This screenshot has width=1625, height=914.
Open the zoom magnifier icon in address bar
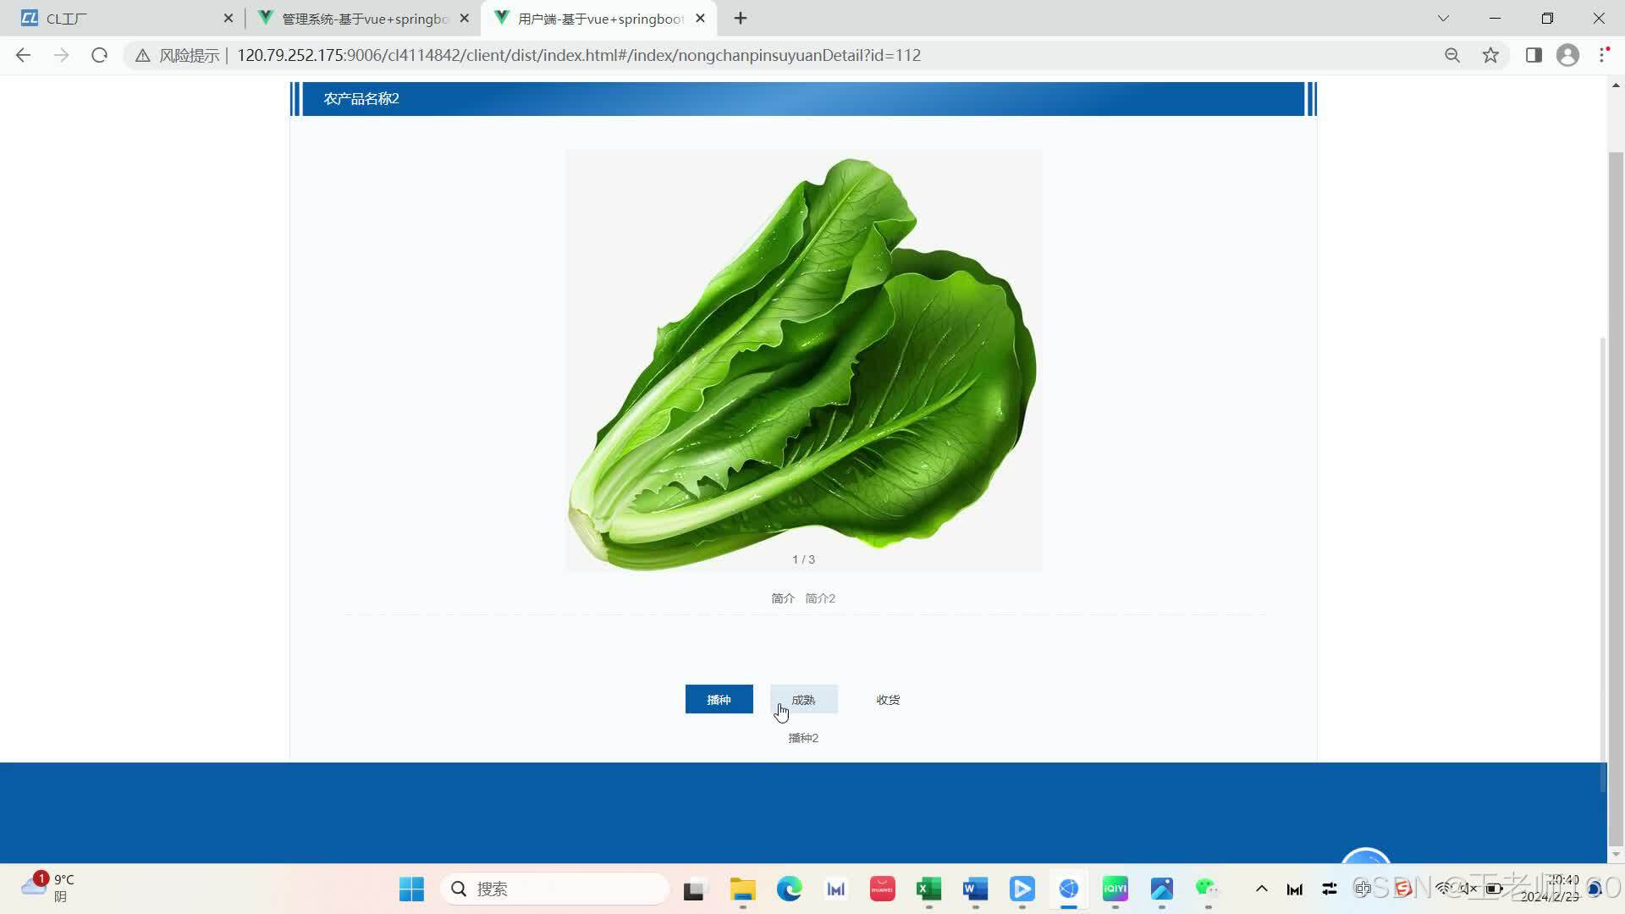pos(1452,55)
